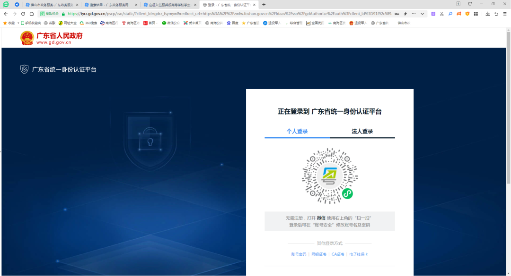
Task: Open the 网址大全 bookmark
Action: coord(68,23)
